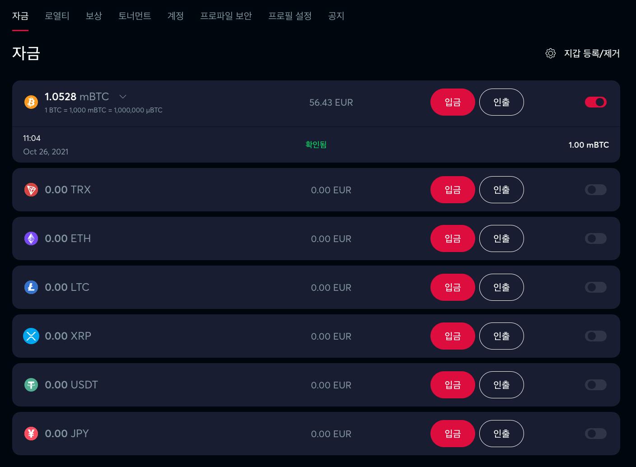Click the Ethereum coin icon
Viewport: 636px width, 467px height.
click(31, 238)
